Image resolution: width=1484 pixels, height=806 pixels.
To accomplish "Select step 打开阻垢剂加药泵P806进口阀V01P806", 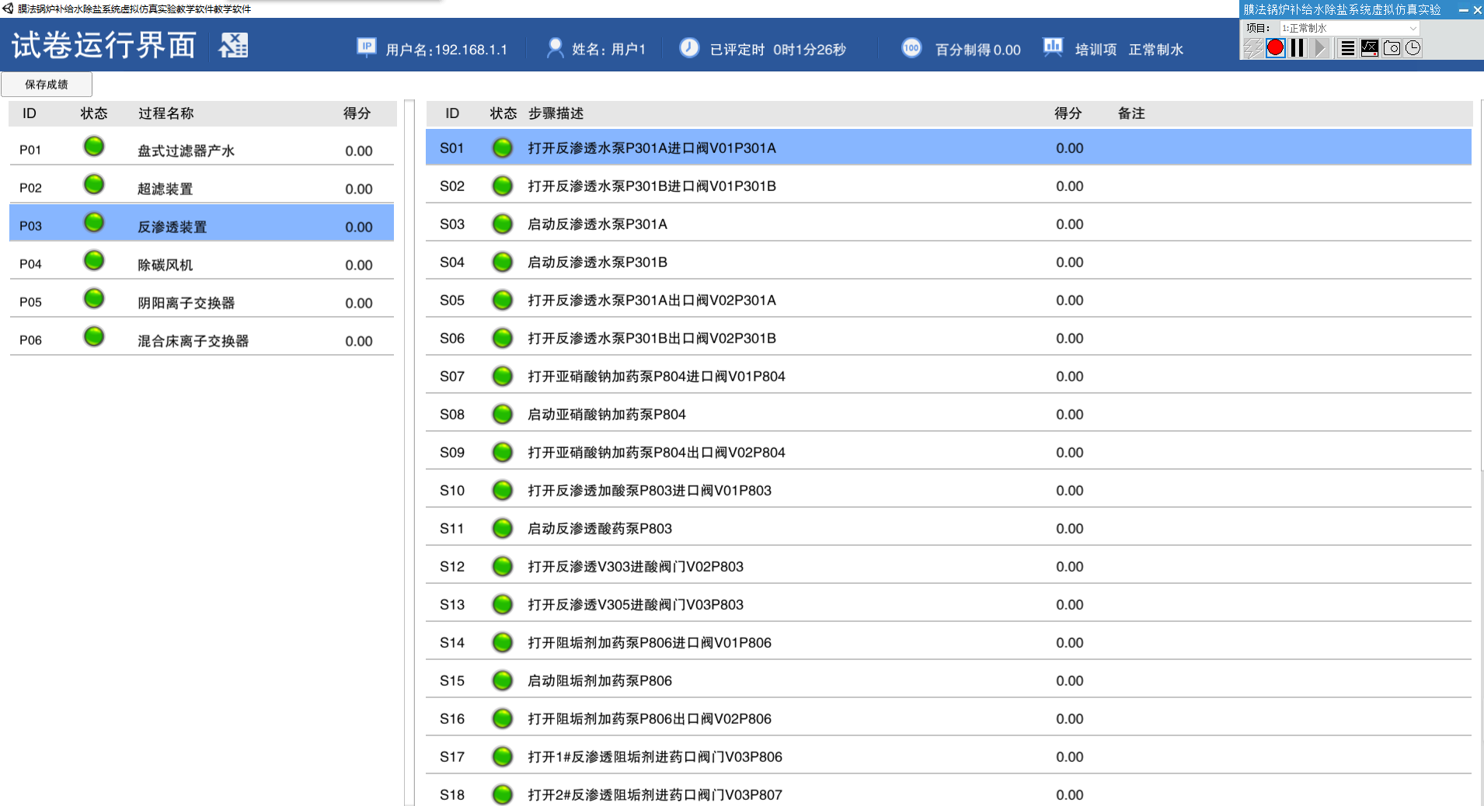I will pyautogui.click(x=949, y=642).
